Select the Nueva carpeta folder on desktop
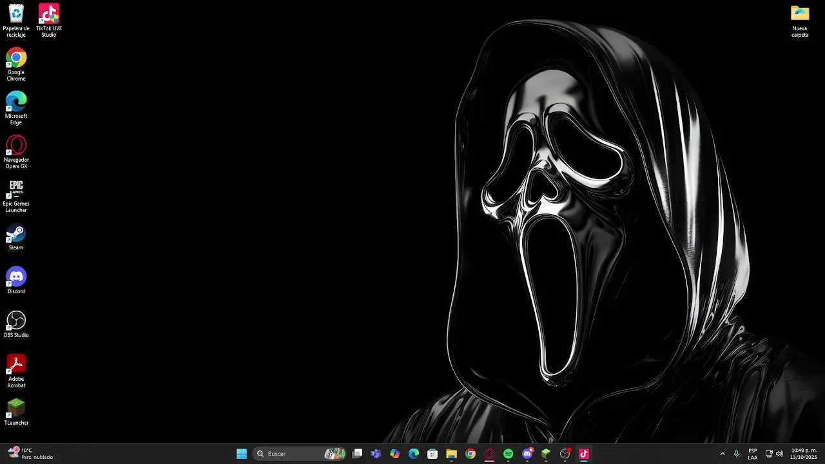This screenshot has width=825, height=464. coord(800,21)
